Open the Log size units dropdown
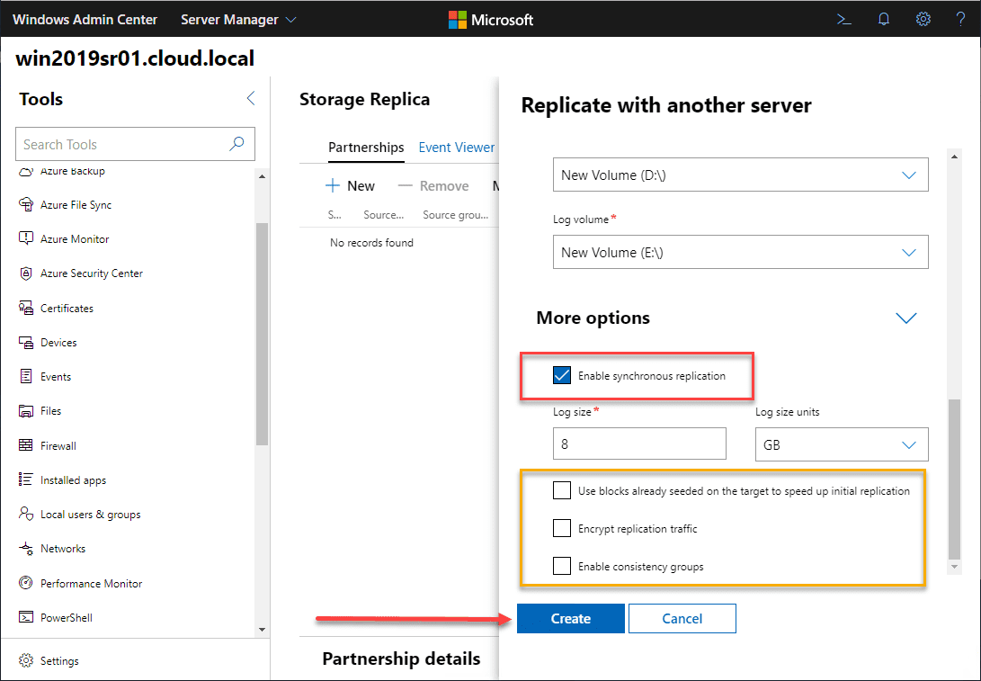Image resolution: width=981 pixels, height=681 pixels. coord(841,444)
